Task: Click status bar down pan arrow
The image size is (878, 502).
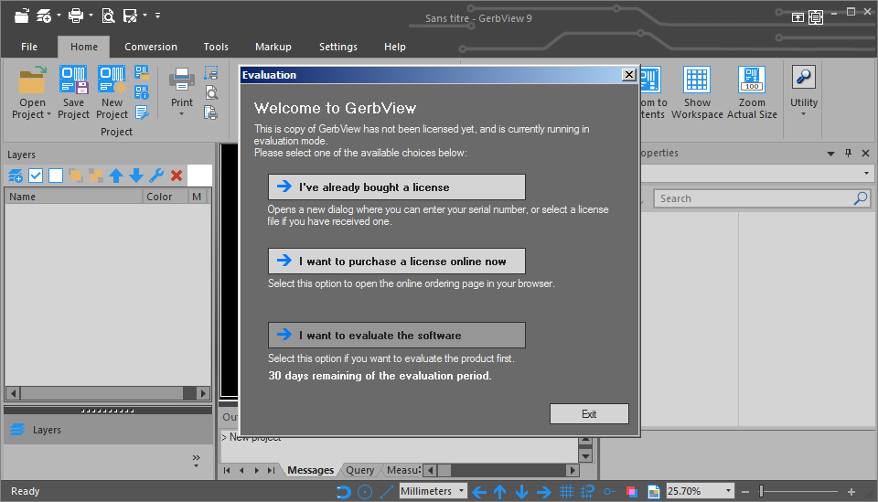Action: (522, 491)
